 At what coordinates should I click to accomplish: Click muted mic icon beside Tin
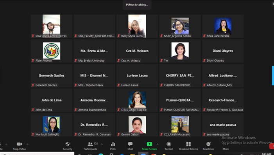[x=161, y=61]
